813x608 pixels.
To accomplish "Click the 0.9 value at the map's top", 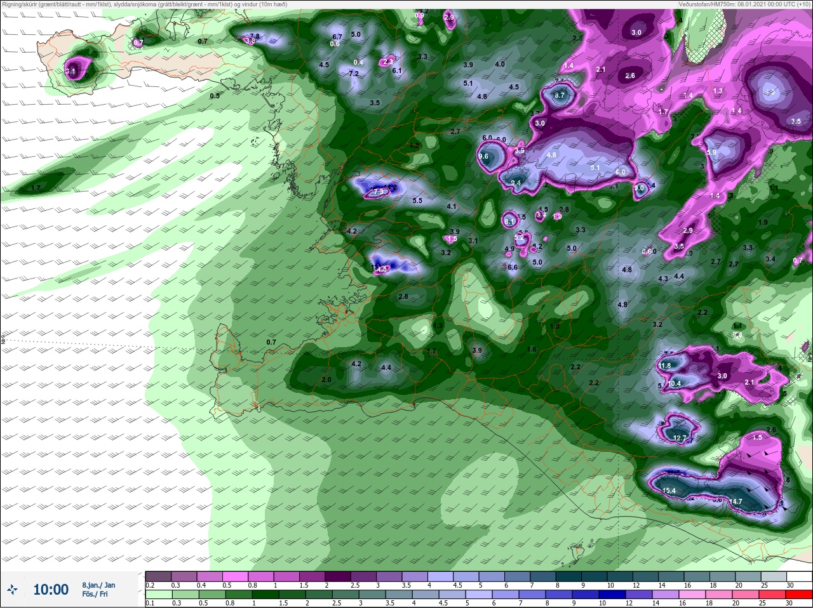I will coord(419,15).
